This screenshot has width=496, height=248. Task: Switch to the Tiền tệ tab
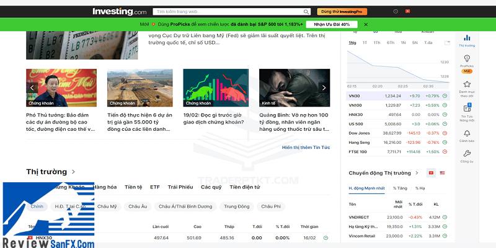133,187
